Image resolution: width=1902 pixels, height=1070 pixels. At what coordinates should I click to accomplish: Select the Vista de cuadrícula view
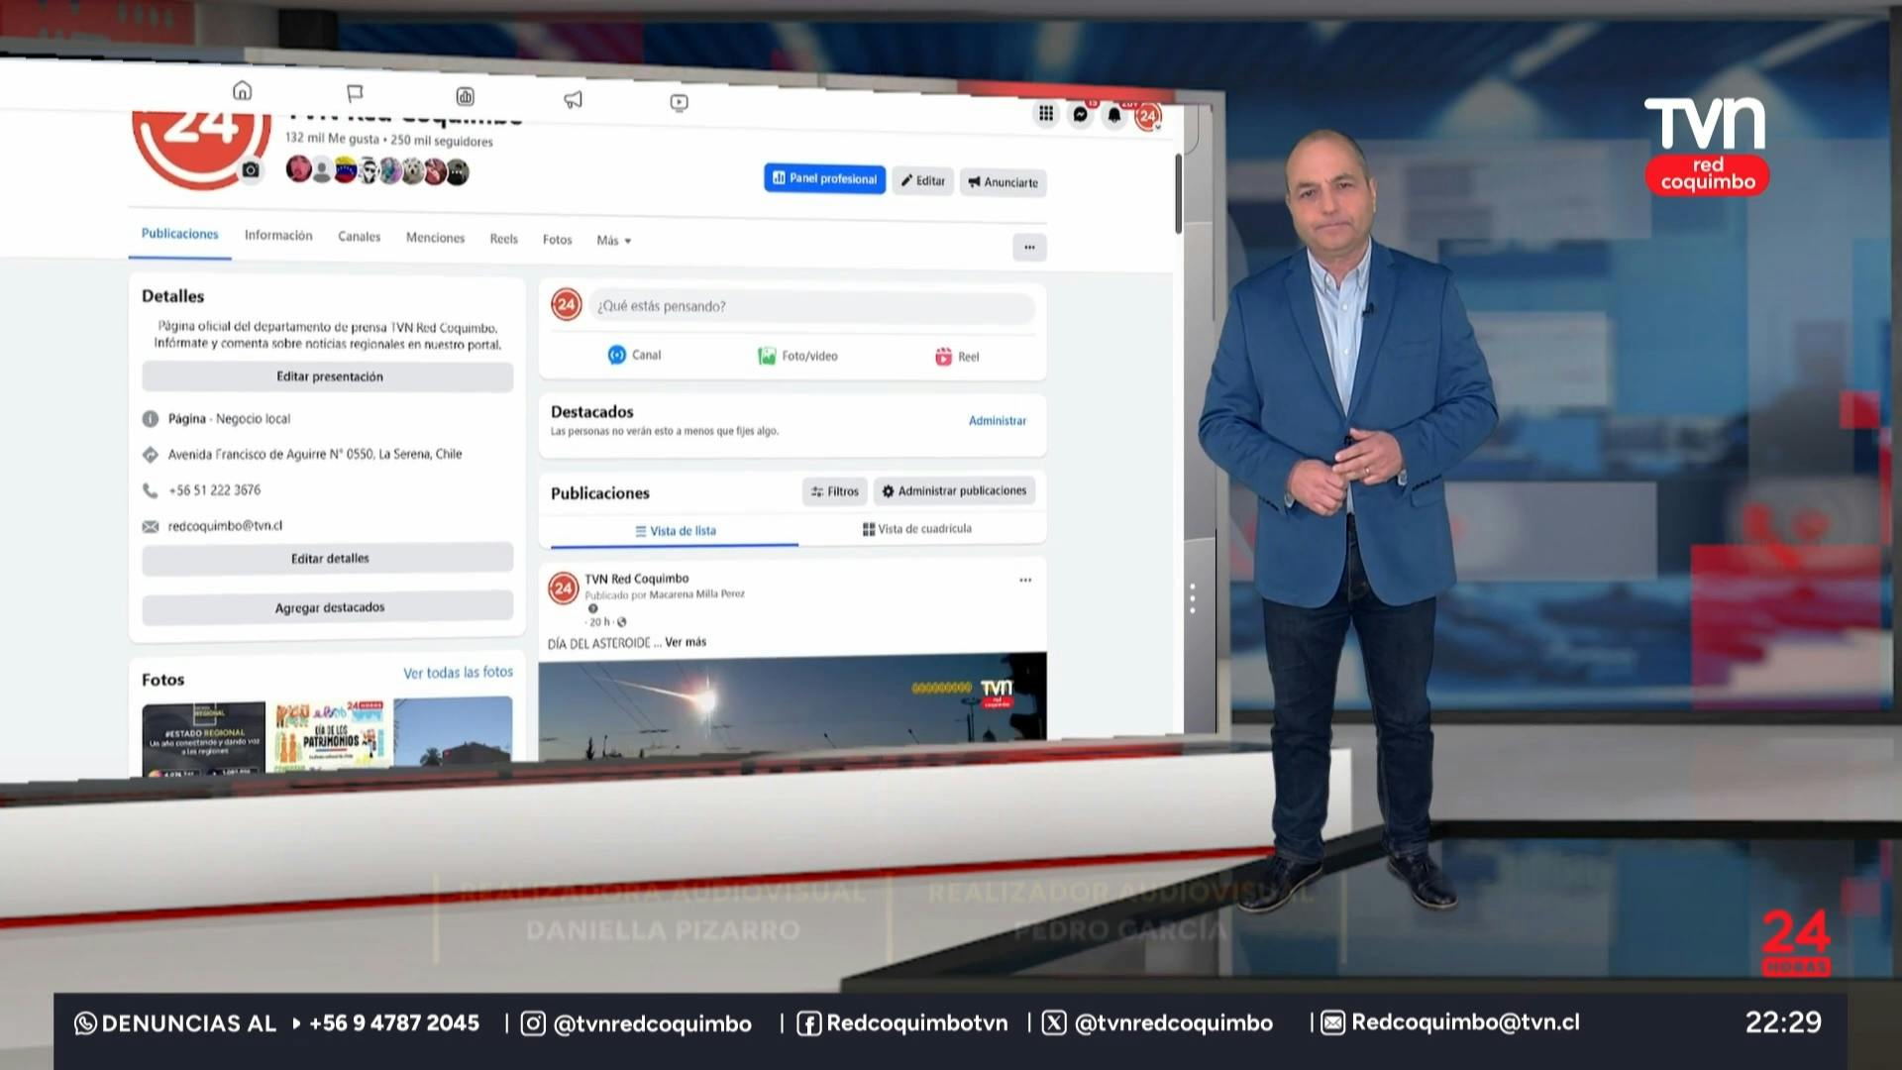click(x=917, y=529)
